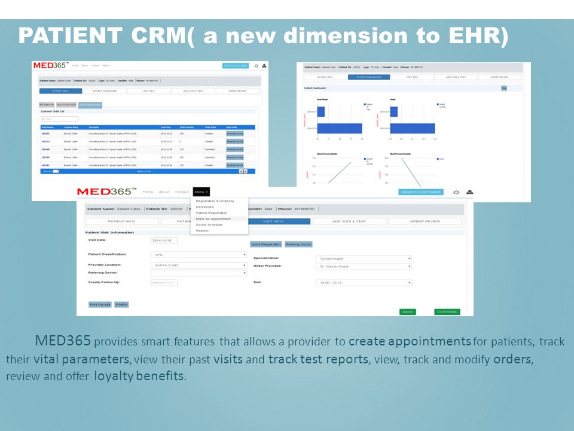The width and height of the screenshot is (574, 431).
Task: Select PATIENT INFO tab in the order list screen
Action: coord(61,91)
